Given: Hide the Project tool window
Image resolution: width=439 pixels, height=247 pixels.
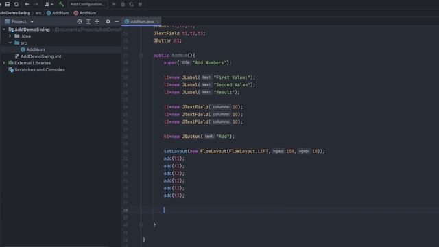Looking at the screenshot, I should coord(117,21).
